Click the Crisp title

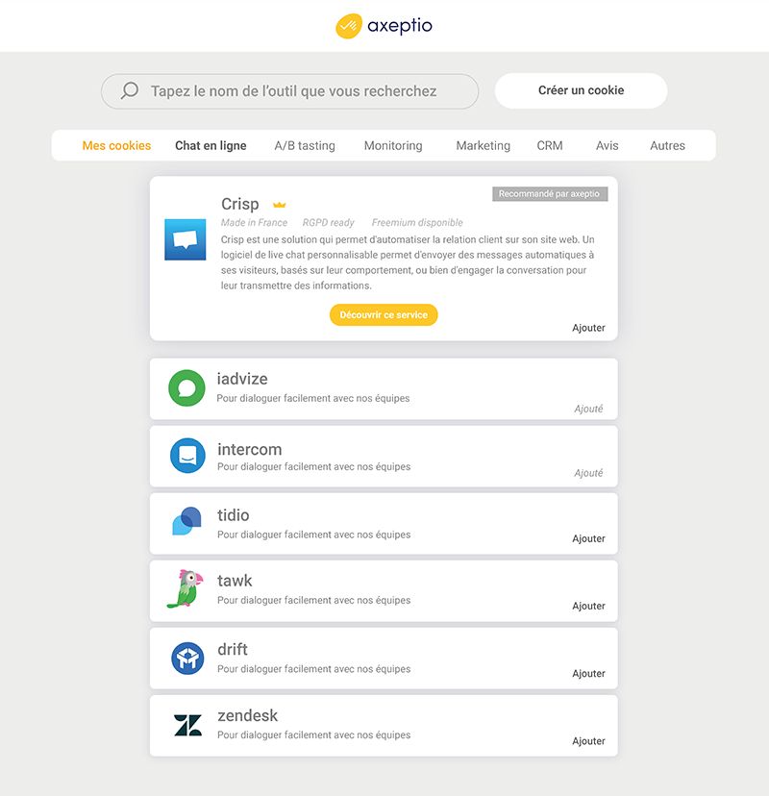[240, 204]
